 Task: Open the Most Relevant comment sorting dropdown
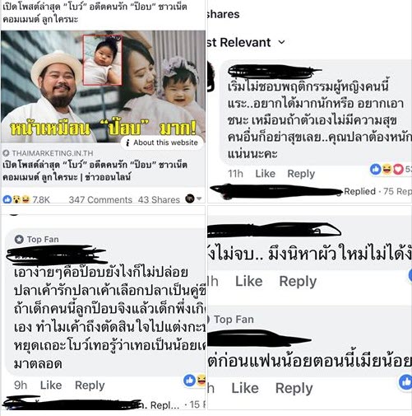[246, 43]
